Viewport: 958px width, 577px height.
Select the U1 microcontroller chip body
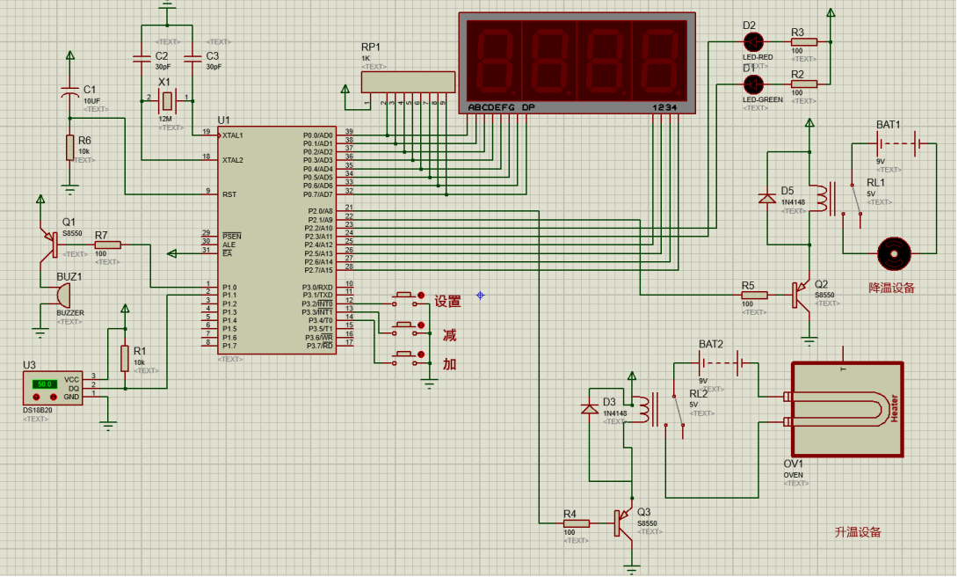click(x=277, y=240)
